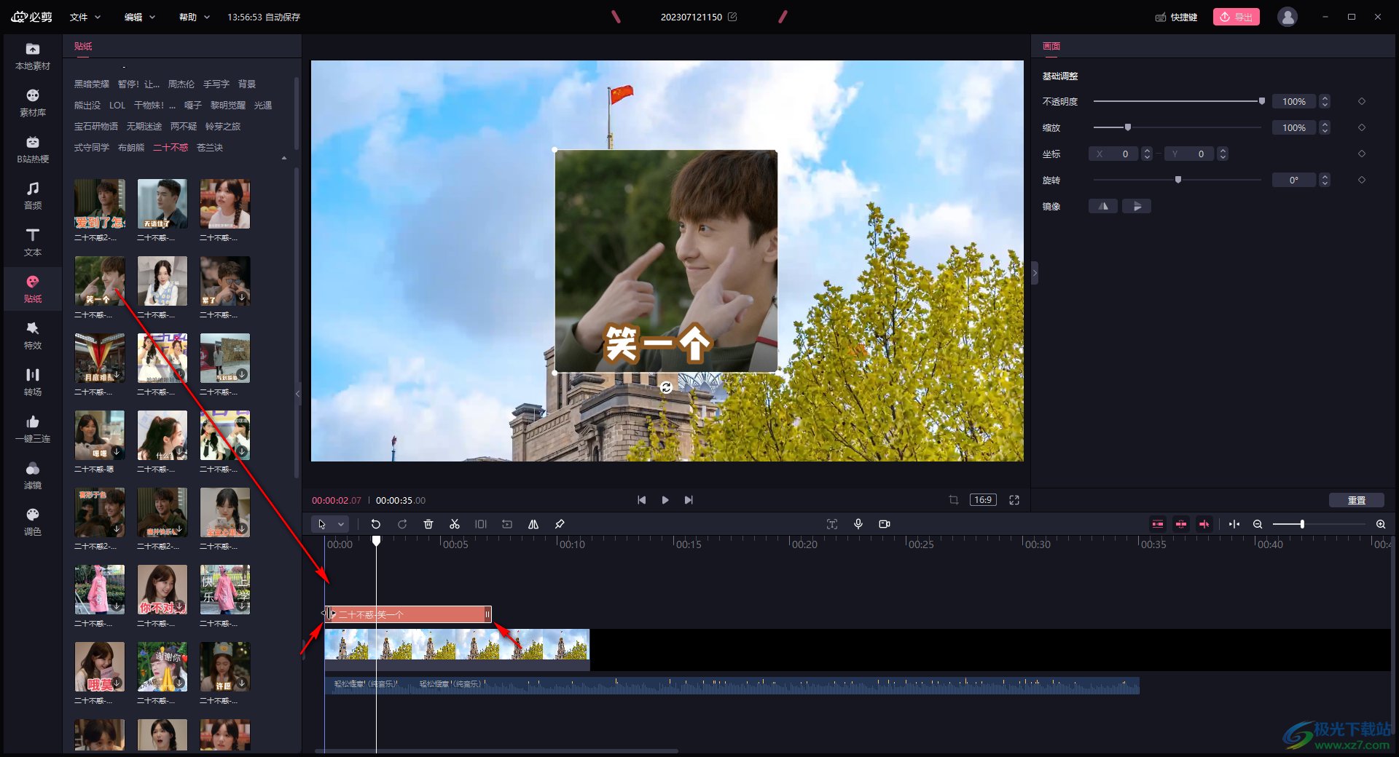Collapse the right properties panel
Image resolution: width=1399 pixels, height=757 pixels.
point(1035,273)
